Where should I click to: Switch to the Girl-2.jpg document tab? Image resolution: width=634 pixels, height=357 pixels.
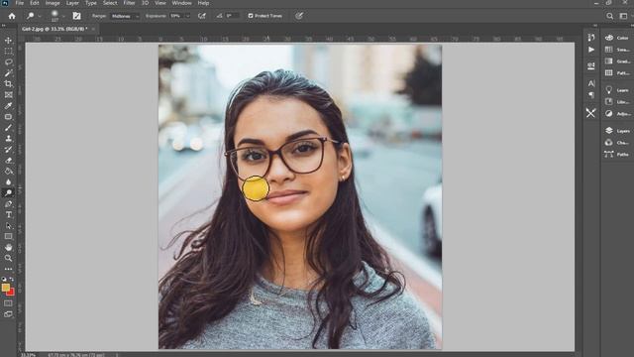pyautogui.click(x=54, y=29)
